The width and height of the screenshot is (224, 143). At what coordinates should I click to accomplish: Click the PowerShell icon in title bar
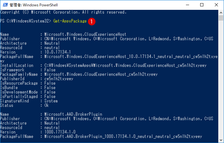[x=5, y=5]
